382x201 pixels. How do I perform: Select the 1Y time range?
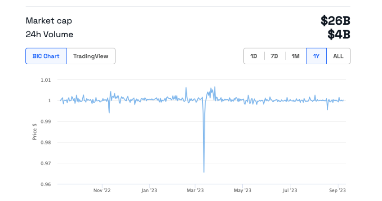coord(316,56)
